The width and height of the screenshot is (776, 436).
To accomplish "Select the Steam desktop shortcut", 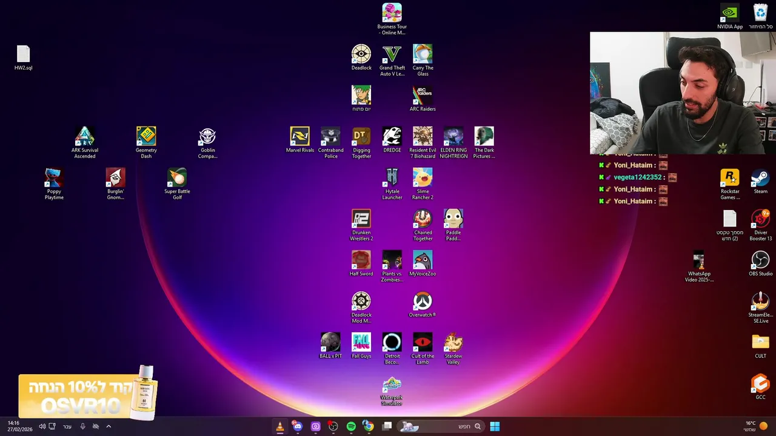I will pyautogui.click(x=760, y=181).
